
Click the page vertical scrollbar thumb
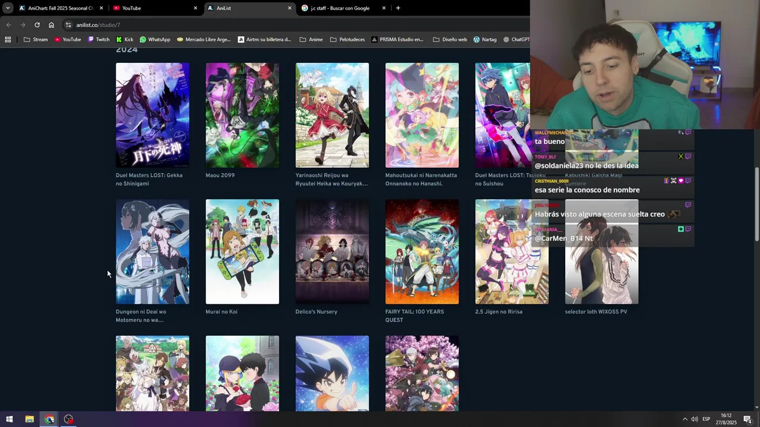756,205
